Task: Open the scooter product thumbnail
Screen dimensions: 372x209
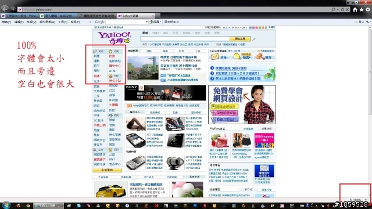Action: [174, 124]
